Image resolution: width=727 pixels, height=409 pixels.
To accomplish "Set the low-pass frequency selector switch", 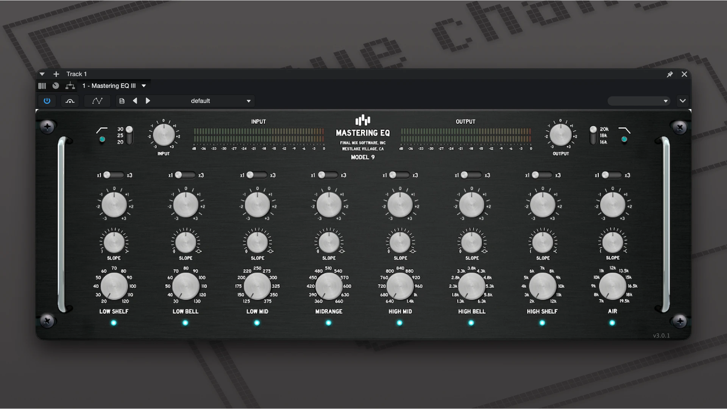I will point(593,136).
